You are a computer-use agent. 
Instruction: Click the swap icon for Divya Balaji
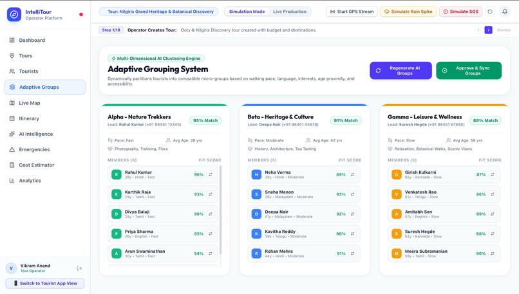[211, 214]
